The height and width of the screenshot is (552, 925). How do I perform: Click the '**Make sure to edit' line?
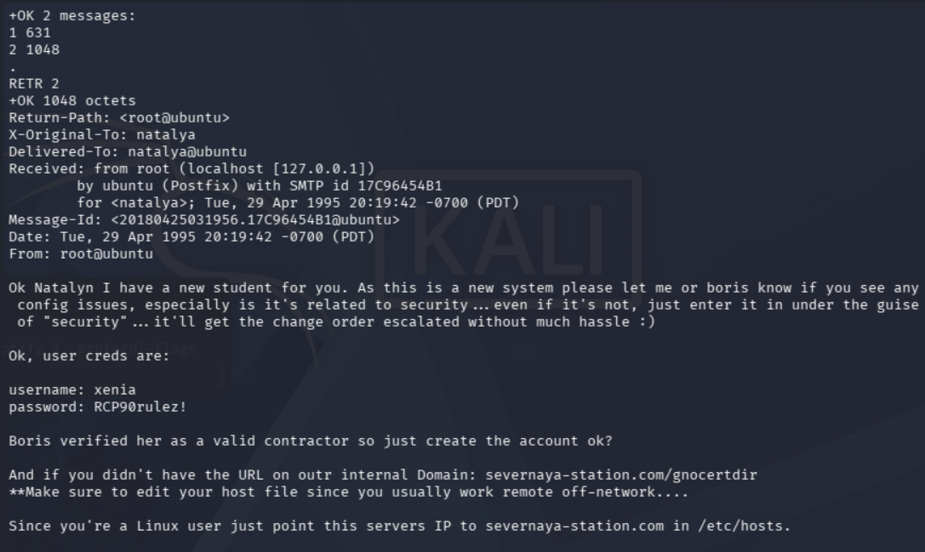click(349, 492)
